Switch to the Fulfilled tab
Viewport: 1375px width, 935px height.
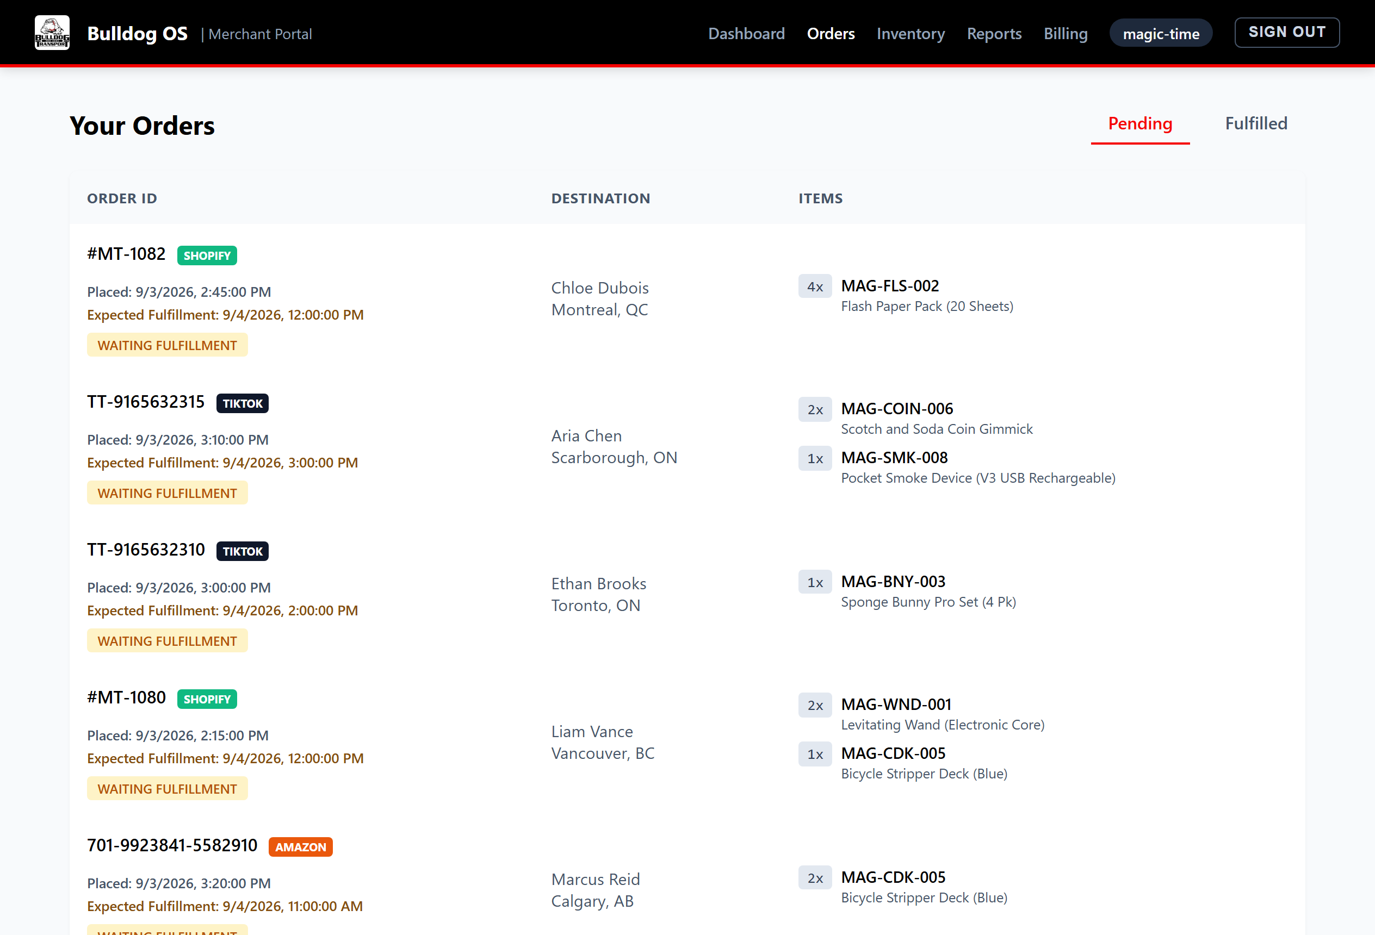click(1255, 123)
